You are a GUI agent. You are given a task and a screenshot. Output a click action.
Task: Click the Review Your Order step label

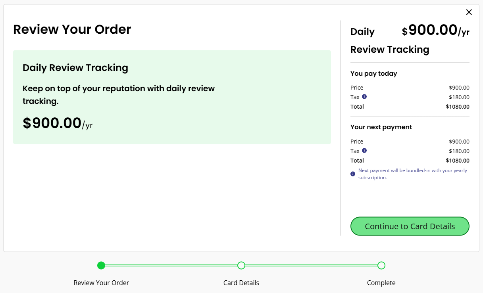coord(101,283)
